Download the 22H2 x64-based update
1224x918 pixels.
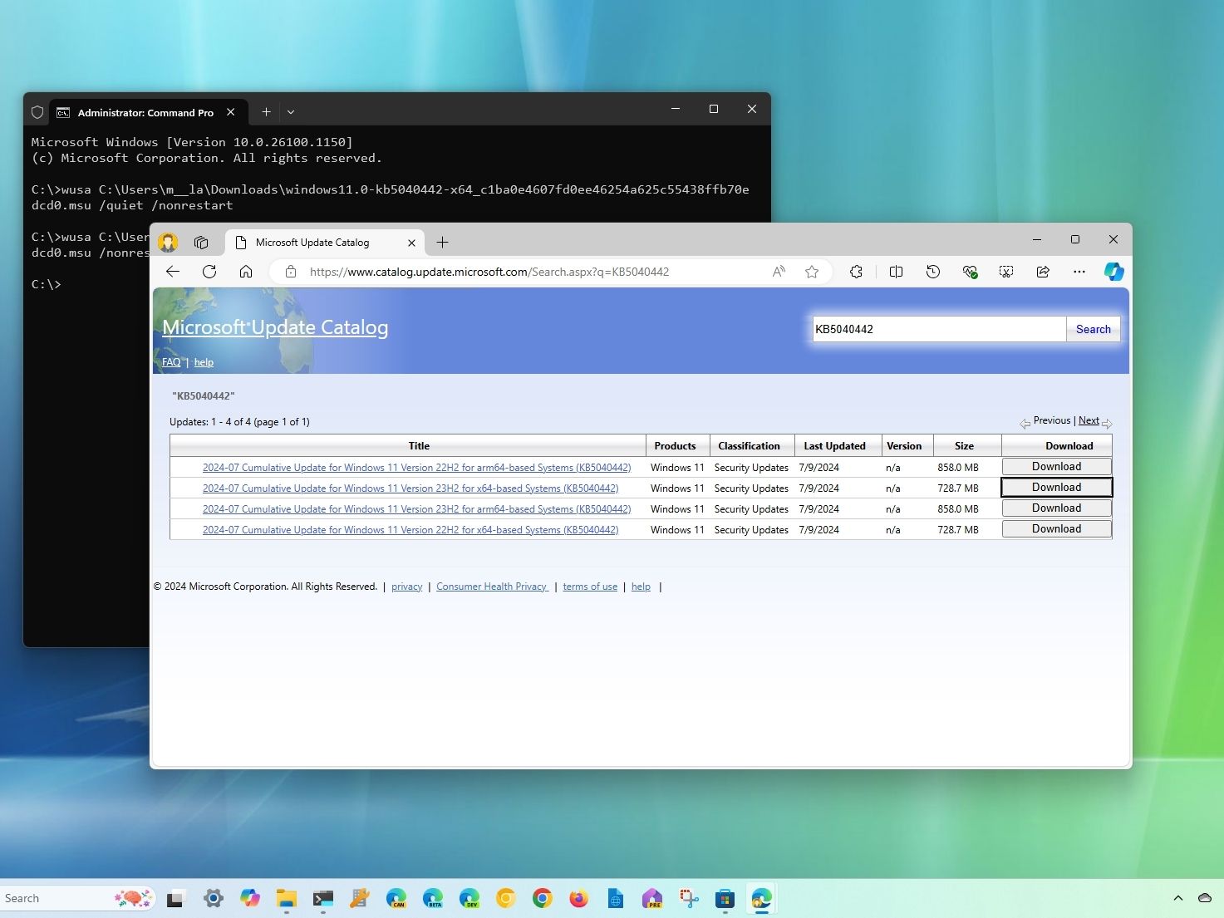[x=1056, y=529]
